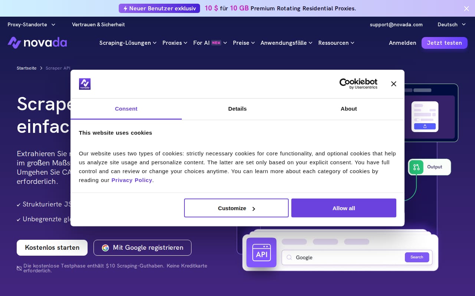
Task: Click the purple API window icon
Action: click(262, 252)
